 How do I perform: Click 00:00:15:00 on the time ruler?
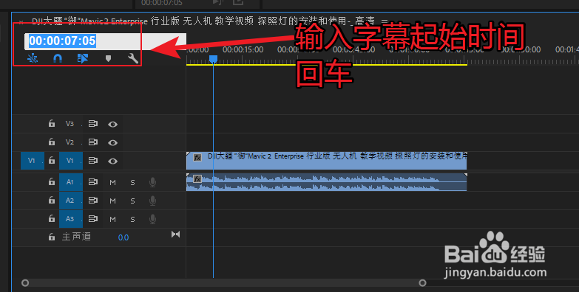[243, 49]
